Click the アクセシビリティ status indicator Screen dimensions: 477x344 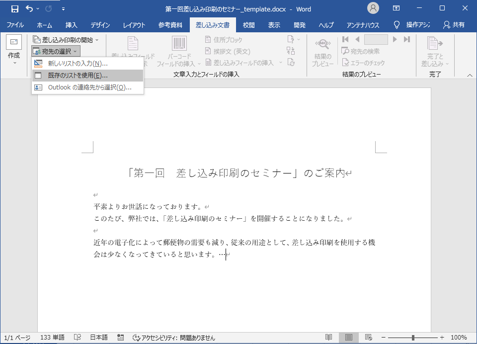tap(174, 338)
